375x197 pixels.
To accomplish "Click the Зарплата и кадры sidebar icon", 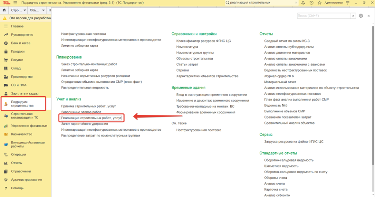I will [5, 94].
